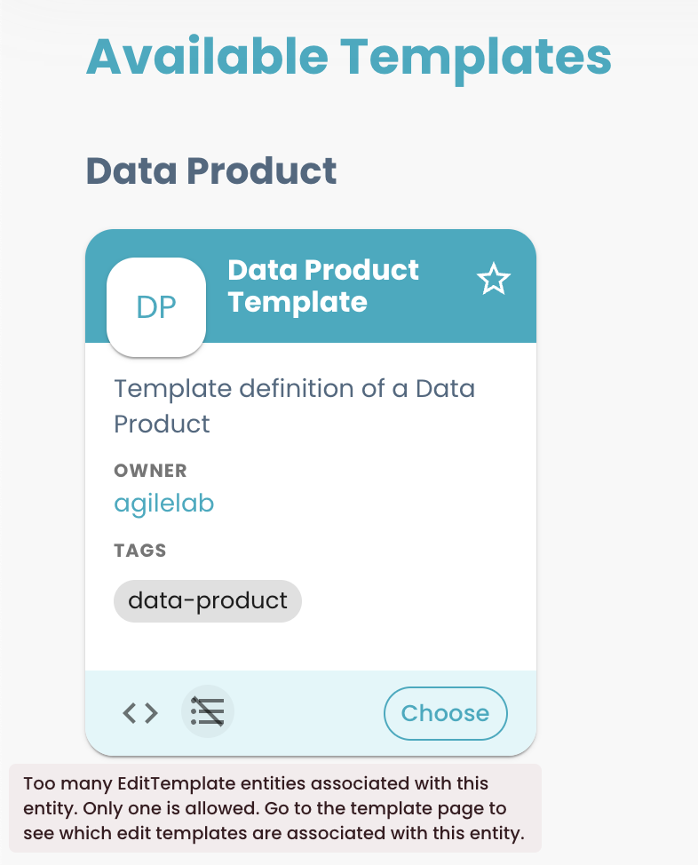Click the EditTemplate error tooltip message
The width and height of the screenshot is (698, 865).
point(275,808)
